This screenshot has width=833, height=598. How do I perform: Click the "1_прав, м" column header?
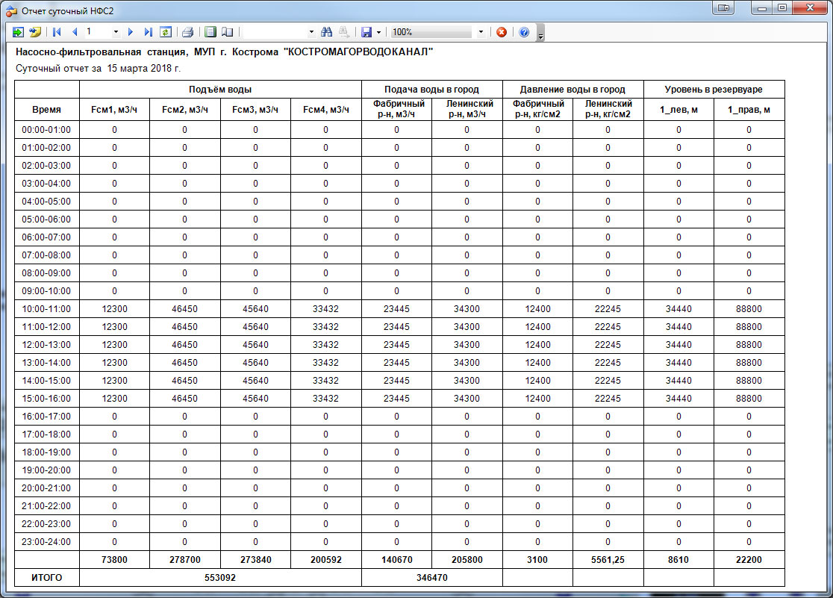[749, 110]
